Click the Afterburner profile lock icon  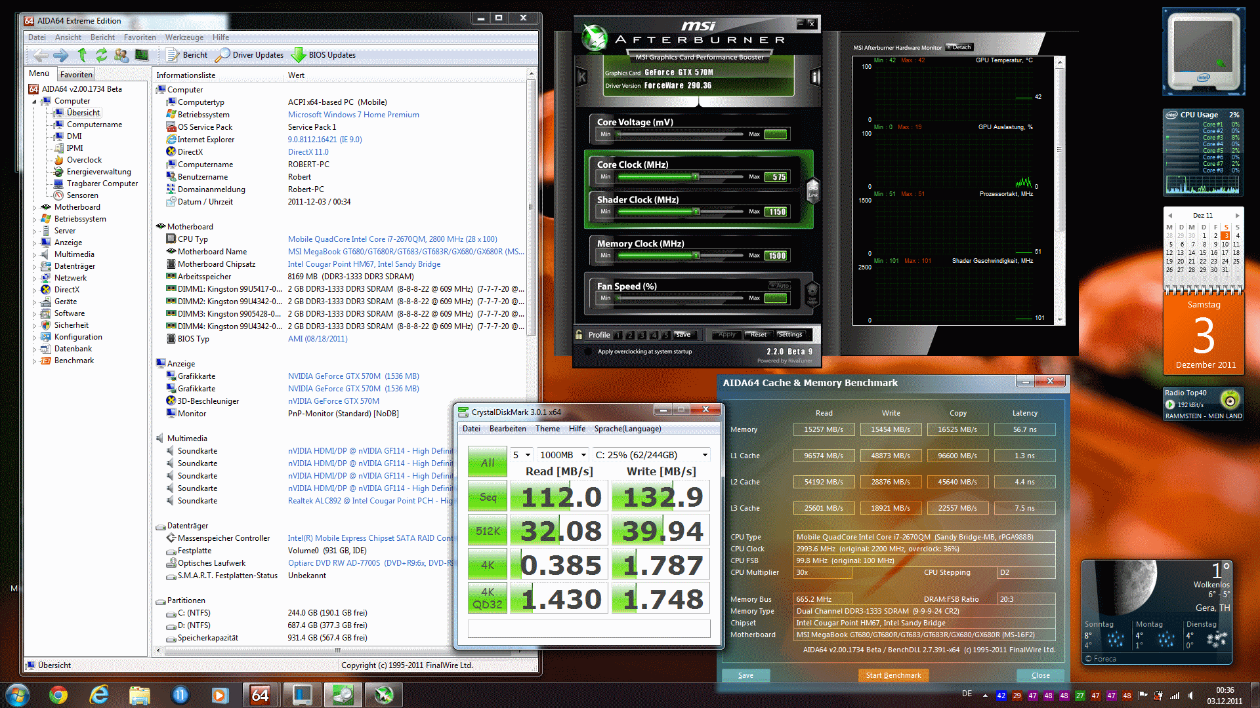pyautogui.click(x=579, y=335)
